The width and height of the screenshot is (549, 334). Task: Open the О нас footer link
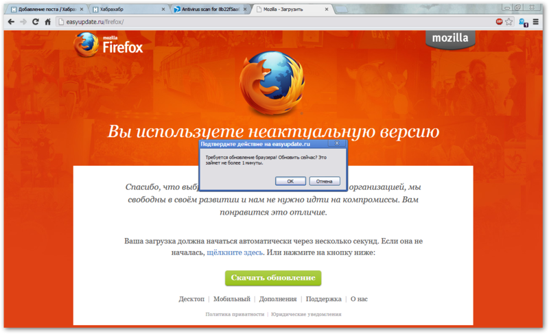[359, 299]
